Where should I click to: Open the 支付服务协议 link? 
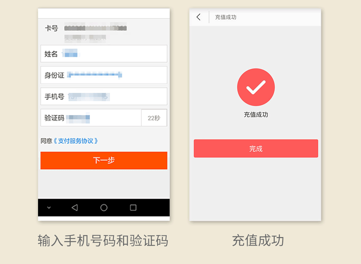[75, 141]
